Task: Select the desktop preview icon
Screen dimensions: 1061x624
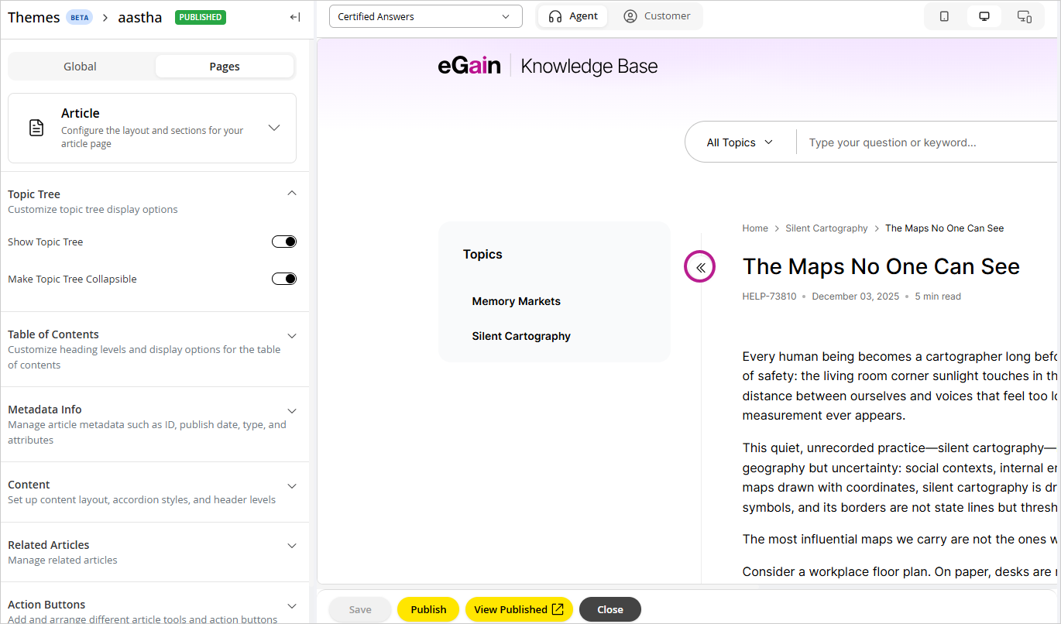Action: click(x=984, y=15)
